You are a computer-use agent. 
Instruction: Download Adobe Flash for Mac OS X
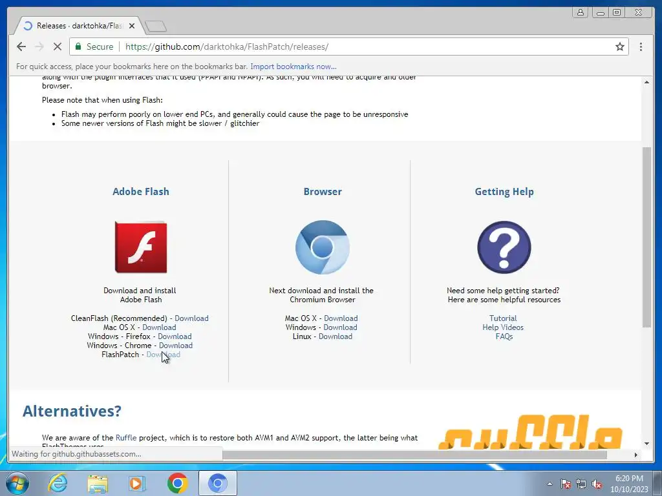coord(159,327)
